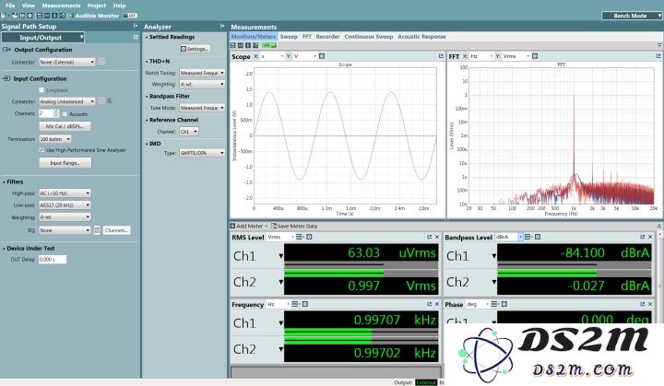664x386 pixels.
Task: Open the output Connector None (External) dropdown
Action: point(67,62)
